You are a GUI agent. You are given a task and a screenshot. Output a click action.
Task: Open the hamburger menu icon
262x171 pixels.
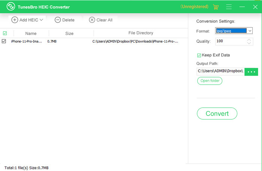coord(229,7)
